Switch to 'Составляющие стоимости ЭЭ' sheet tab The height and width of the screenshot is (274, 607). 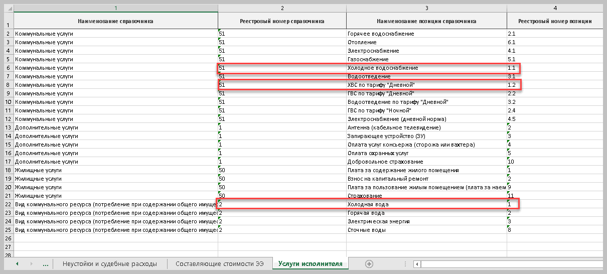(219, 263)
